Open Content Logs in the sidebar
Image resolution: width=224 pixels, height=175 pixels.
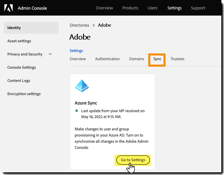[18, 81]
